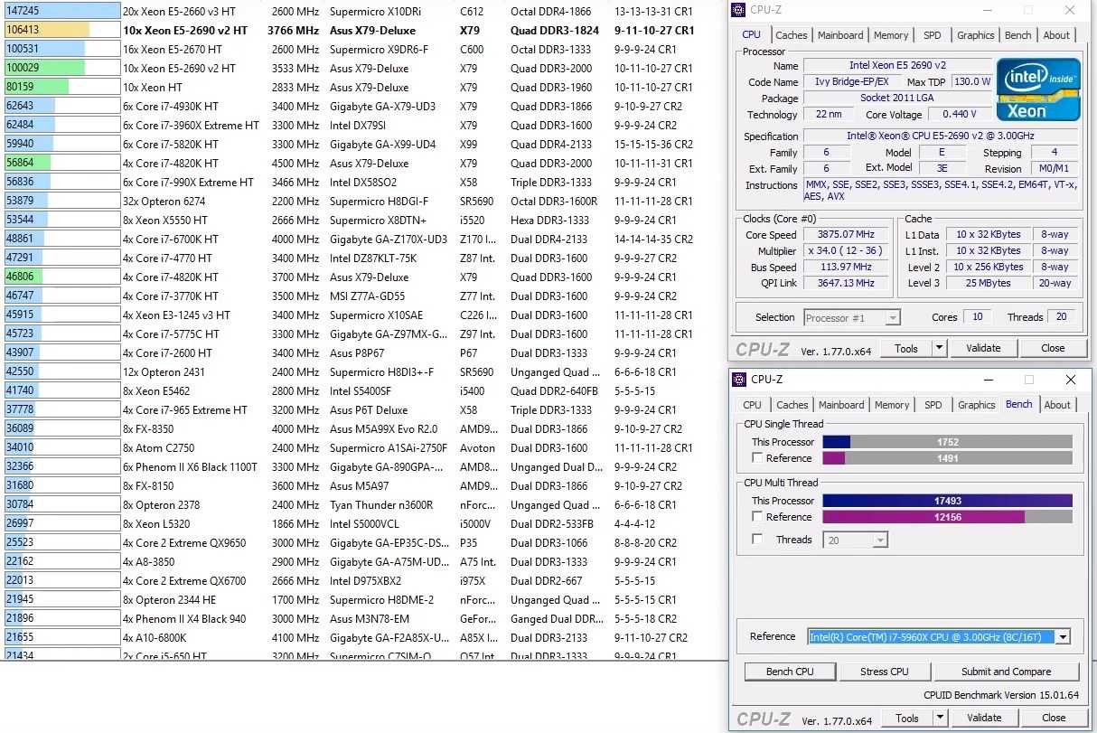
Task: Select the row 32x Opteron 6274
Action: coord(361,201)
